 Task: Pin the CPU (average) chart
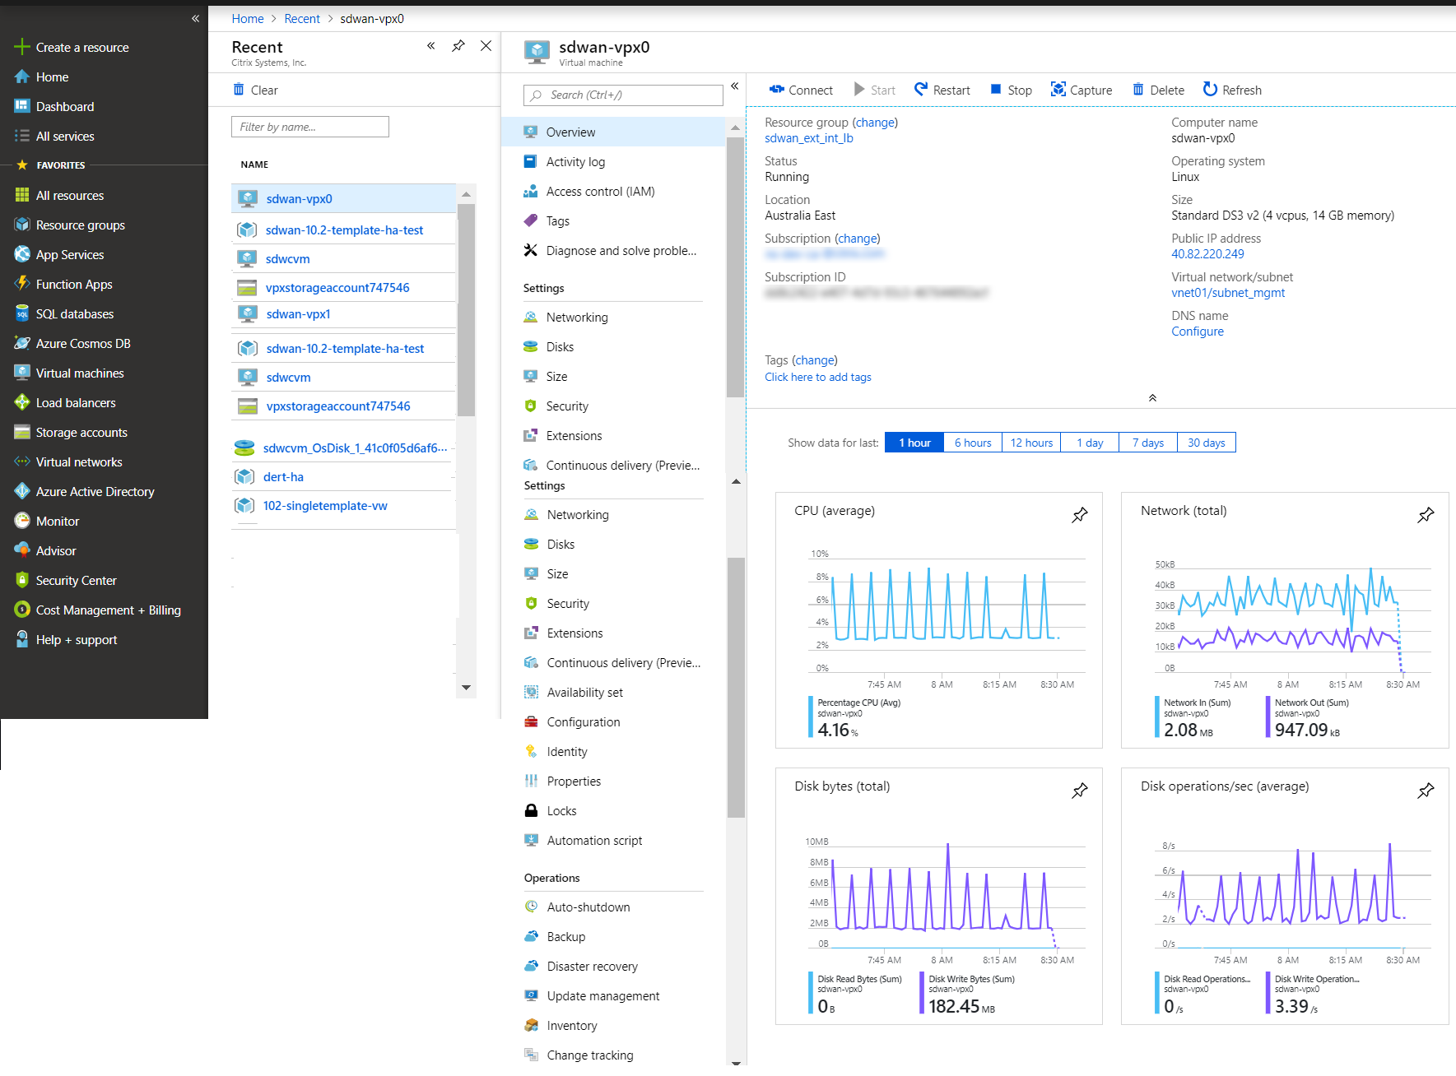tap(1080, 515)
